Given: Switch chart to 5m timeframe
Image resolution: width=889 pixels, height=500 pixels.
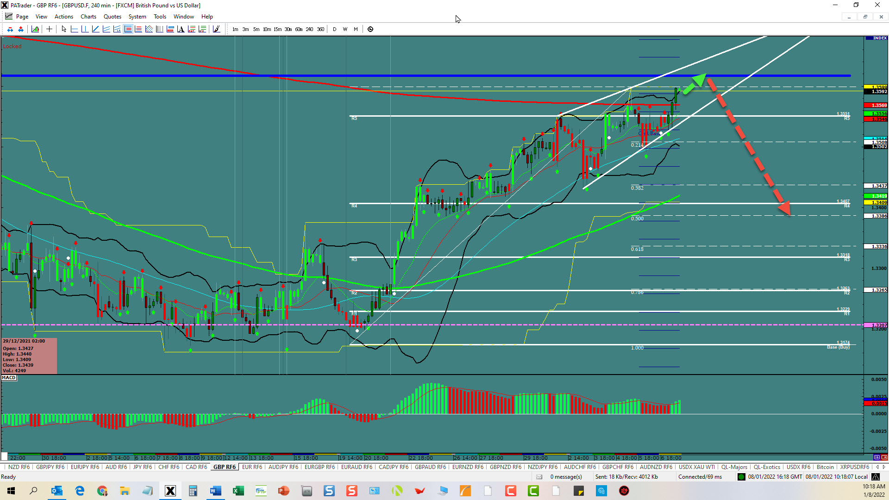Looking at the screenshot, I should point(256,29).
